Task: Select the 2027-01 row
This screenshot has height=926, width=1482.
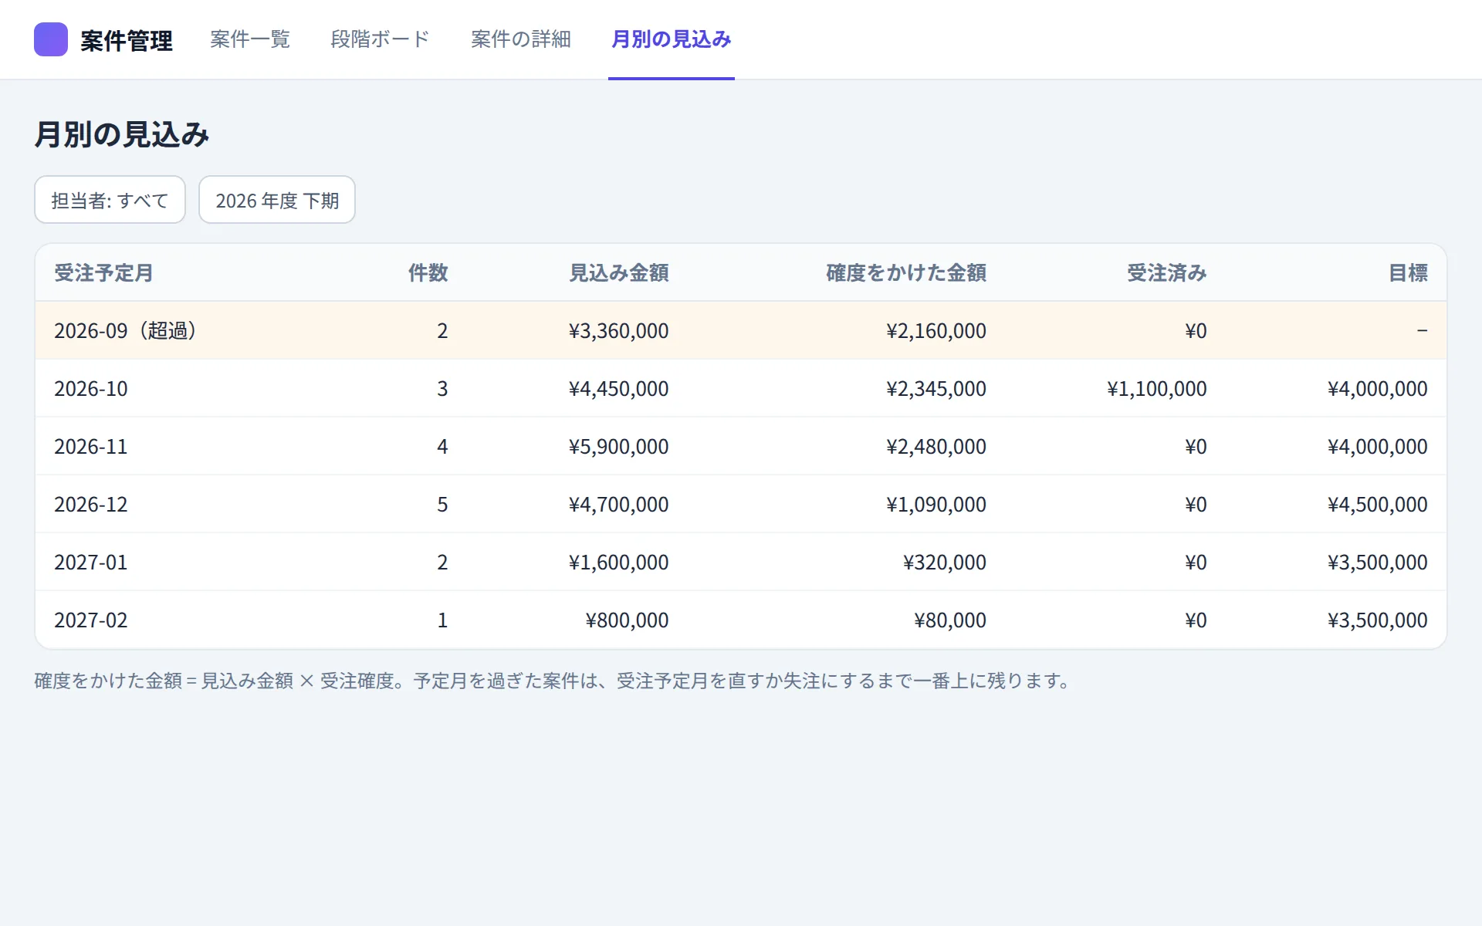Action: tap(741, 562)
